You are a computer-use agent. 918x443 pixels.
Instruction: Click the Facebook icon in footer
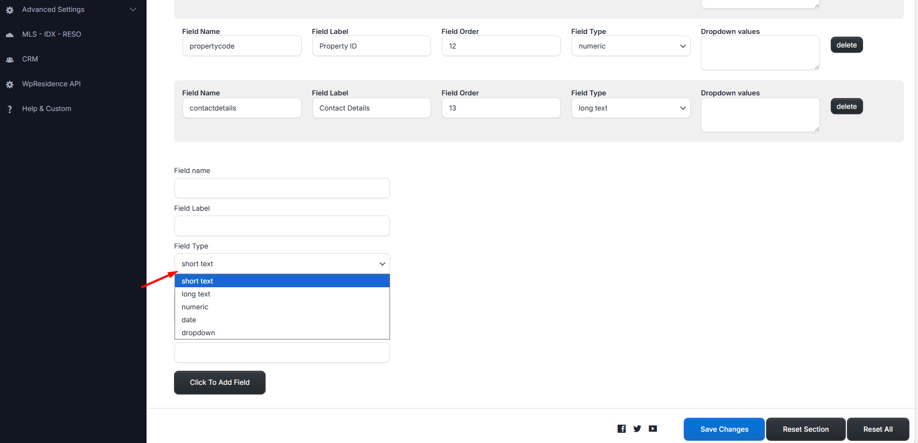(x=621, y=428)
